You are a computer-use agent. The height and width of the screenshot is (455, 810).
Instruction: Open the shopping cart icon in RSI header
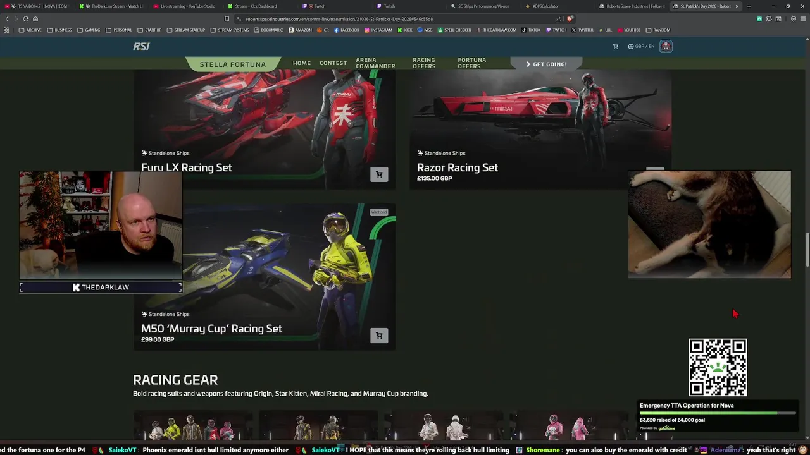point(615,46)
